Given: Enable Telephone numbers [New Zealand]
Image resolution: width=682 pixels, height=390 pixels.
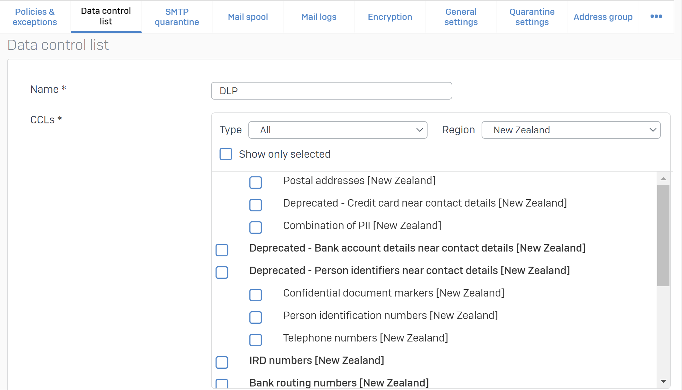Looking at the screenshot, I should click(255, 340).
